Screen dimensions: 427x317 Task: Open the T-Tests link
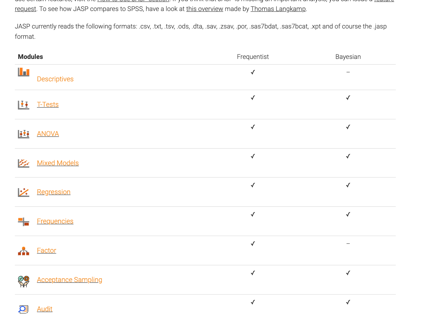point(48,105)
